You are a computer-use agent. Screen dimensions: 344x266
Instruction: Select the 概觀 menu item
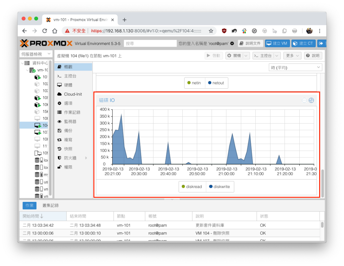coord(73,67)
